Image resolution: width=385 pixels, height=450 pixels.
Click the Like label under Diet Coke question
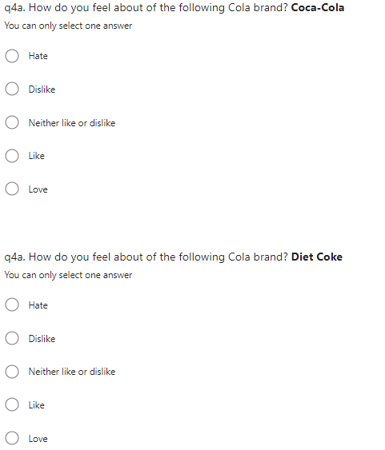point(37,405)
